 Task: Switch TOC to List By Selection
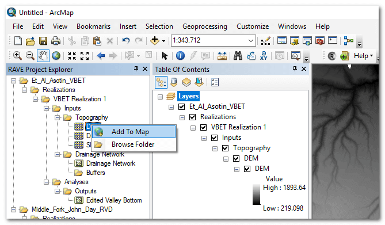pyautogui.click(x=199, y=82)
